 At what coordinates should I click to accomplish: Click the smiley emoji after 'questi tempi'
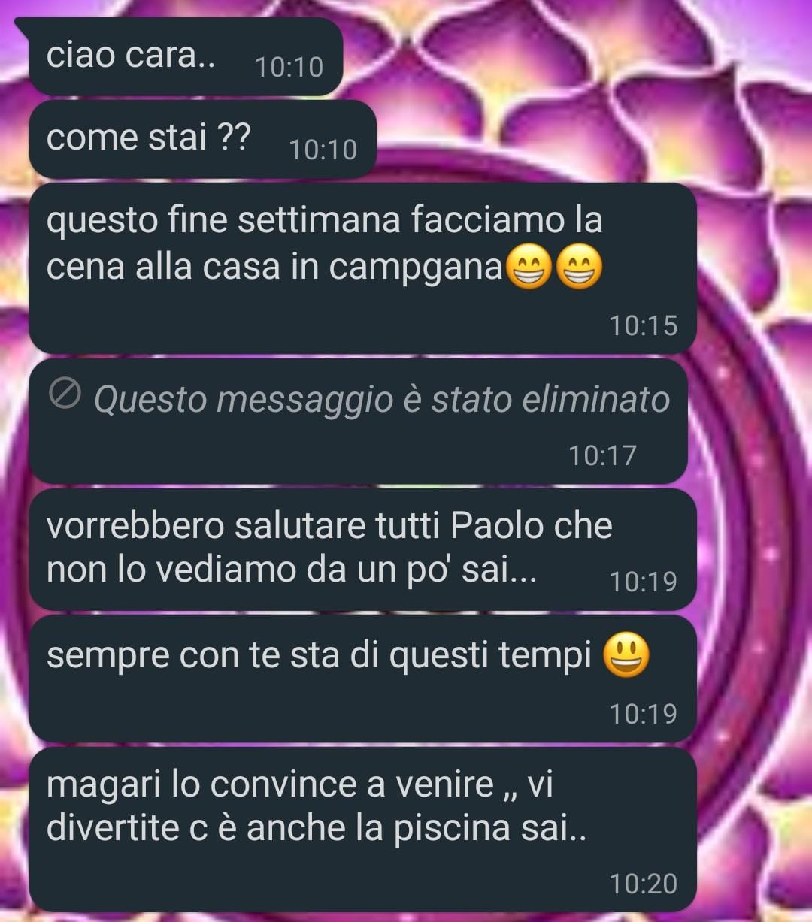point(627,655)
